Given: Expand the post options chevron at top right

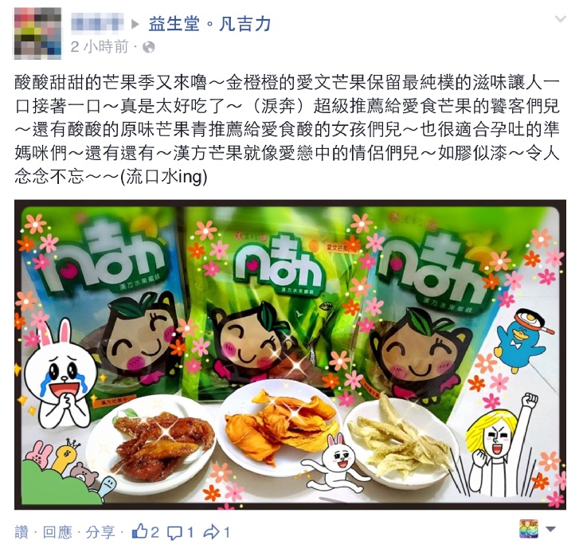Looking at the screenshot, I should tap(561, 19).
